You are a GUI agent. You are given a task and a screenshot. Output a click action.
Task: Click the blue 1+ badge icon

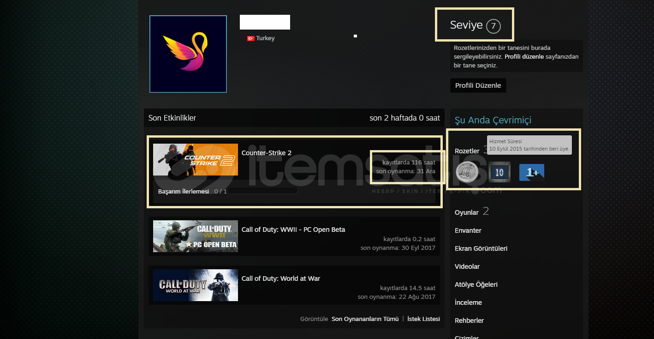532,172
